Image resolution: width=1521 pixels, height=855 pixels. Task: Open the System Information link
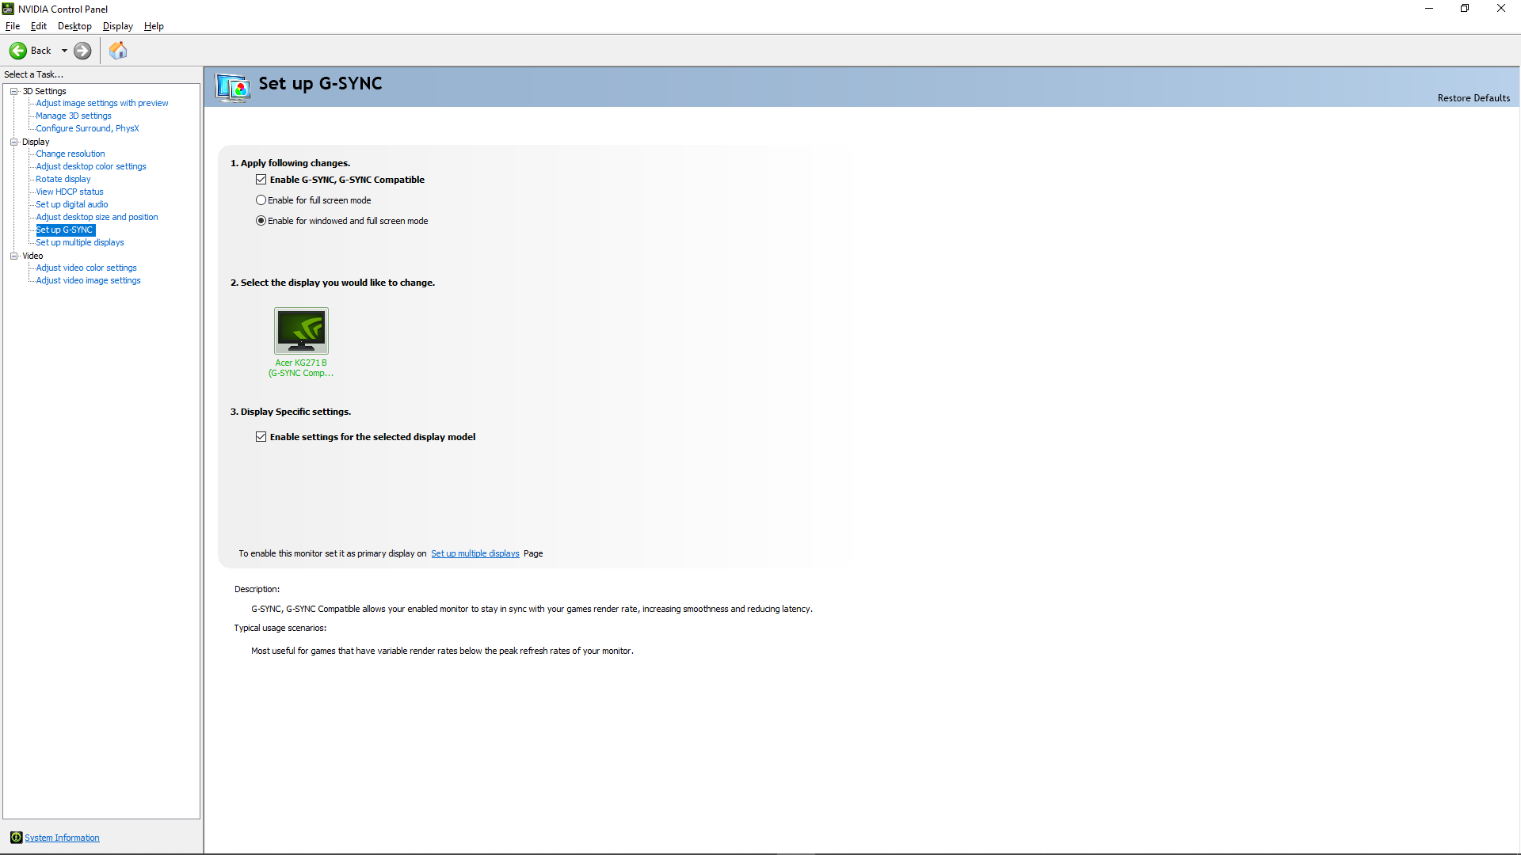[x=62, y=838]
